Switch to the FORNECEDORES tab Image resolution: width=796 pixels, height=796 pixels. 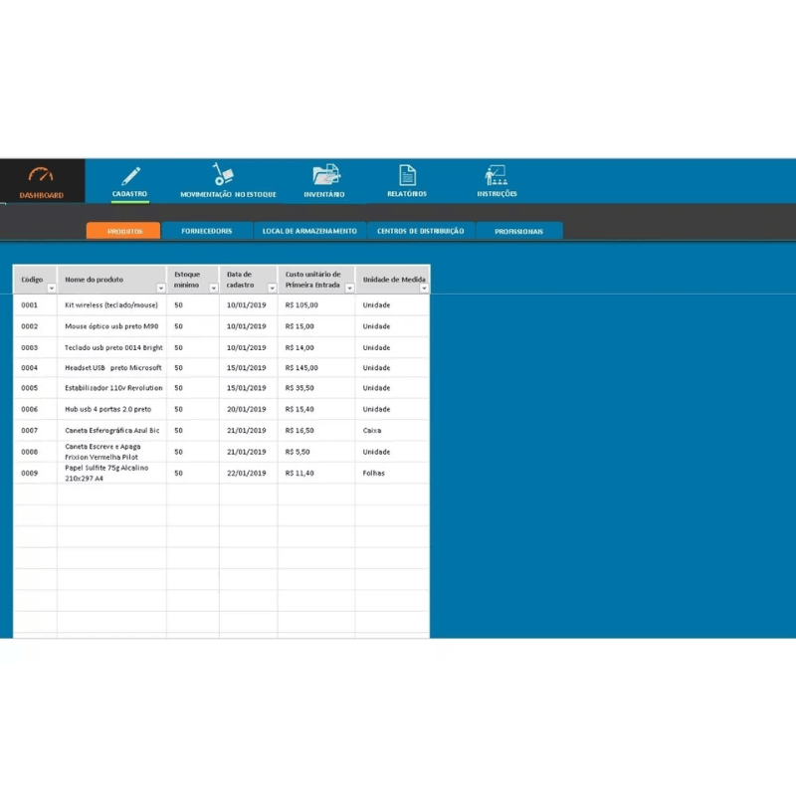click(x=207, y=230)
